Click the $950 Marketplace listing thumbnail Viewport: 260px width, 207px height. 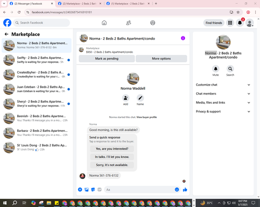pos(81,50)
